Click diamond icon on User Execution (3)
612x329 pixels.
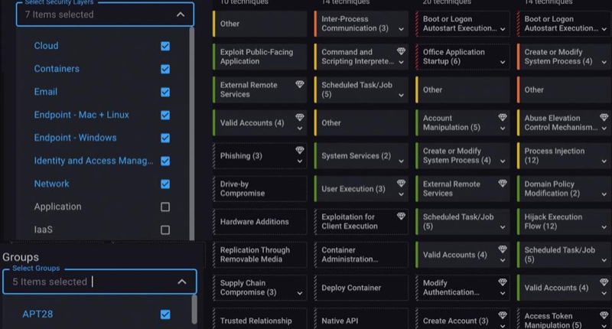[401, 183]
